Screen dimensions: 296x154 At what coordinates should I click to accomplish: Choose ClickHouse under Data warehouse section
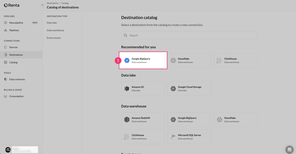143,137
